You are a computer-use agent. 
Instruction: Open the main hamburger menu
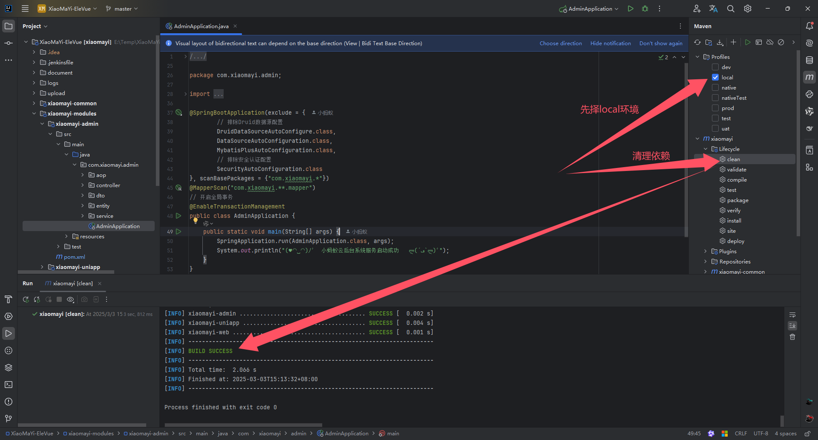pyautogui.click(x=25, y=9)
